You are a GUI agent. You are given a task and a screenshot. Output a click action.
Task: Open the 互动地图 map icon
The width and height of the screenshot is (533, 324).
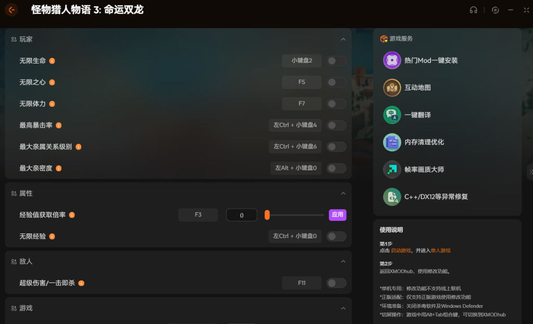392,88
